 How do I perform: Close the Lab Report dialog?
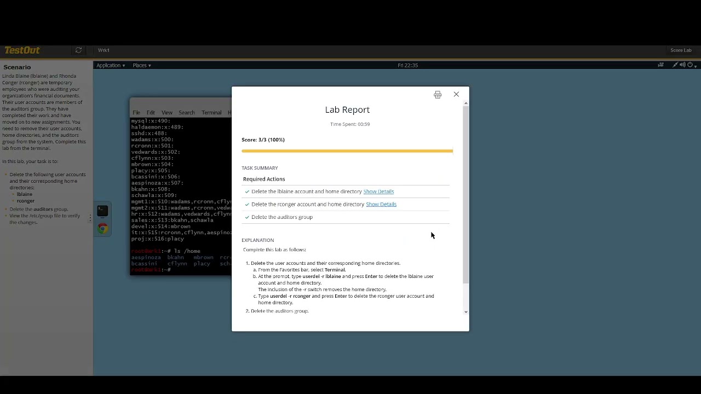click(456, 95)
